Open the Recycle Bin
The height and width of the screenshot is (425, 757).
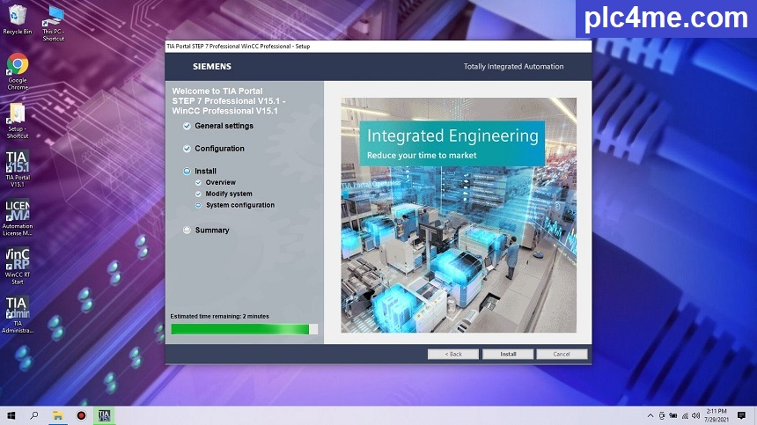(x=18, y=16)
